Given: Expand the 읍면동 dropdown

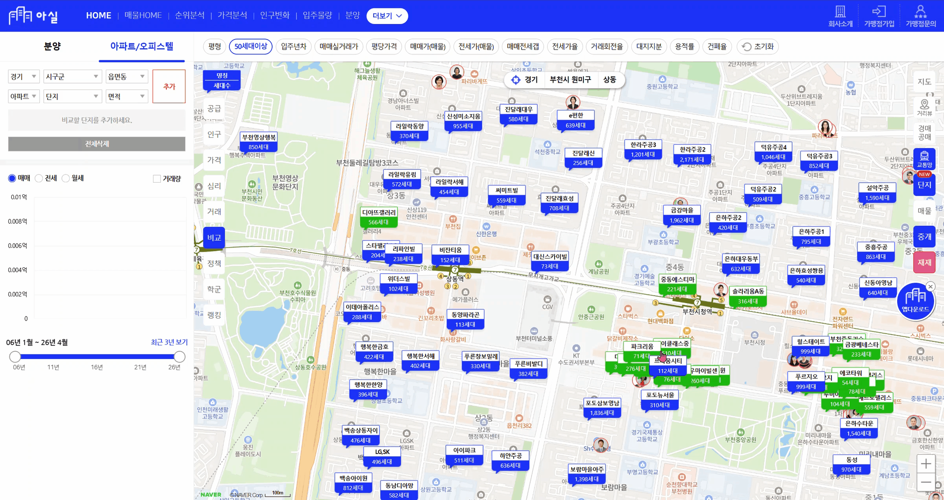Looking at the screenshot, I should coord(126,76).
